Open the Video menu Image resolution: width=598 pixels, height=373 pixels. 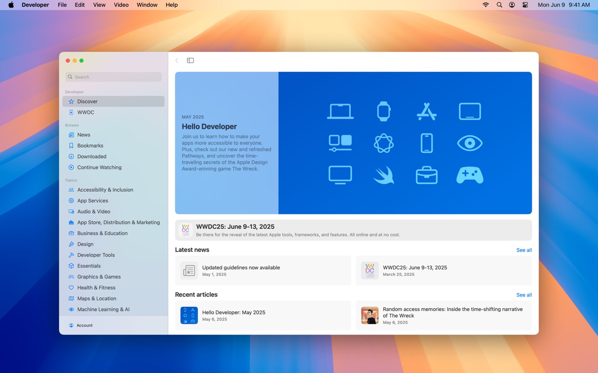[x=121, y=5]
